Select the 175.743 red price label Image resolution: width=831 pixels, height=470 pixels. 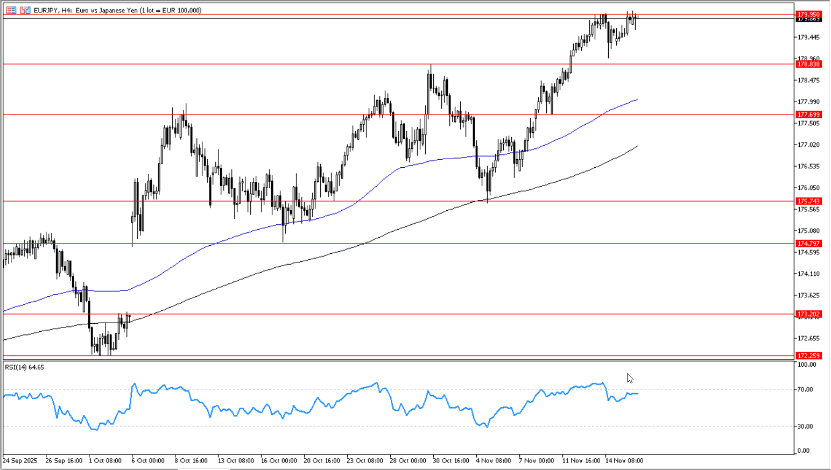808,201
